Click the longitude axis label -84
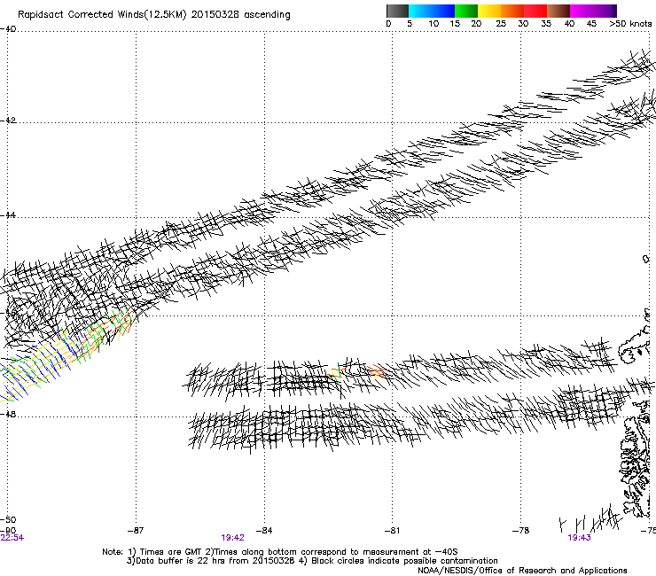 pos(264,531)
